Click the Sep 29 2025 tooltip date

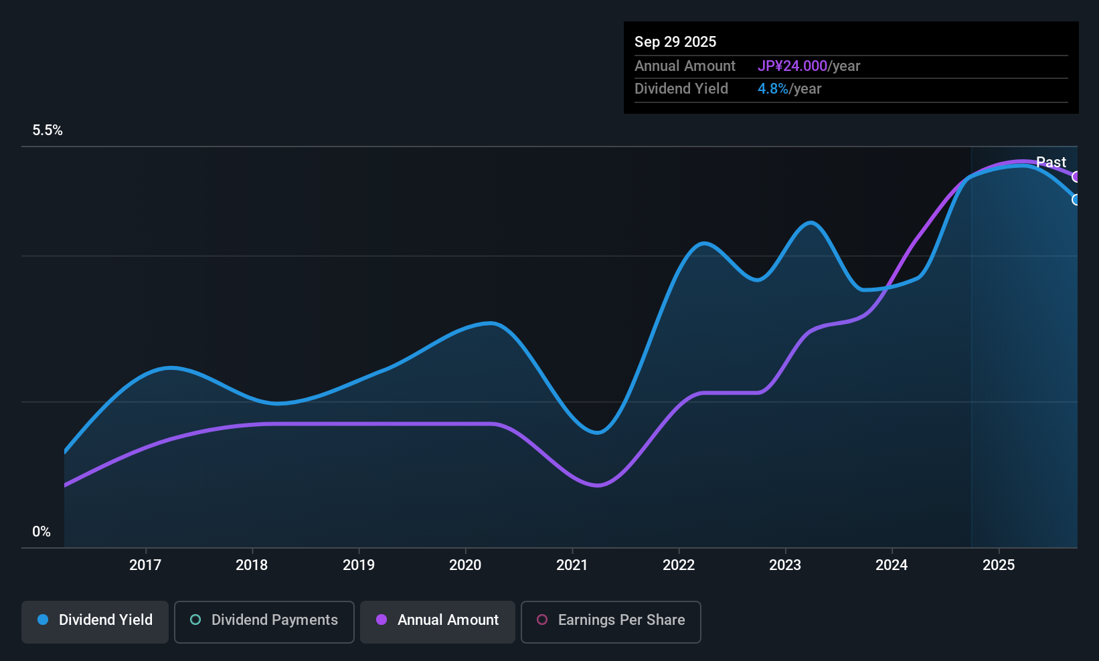point(675,41)
